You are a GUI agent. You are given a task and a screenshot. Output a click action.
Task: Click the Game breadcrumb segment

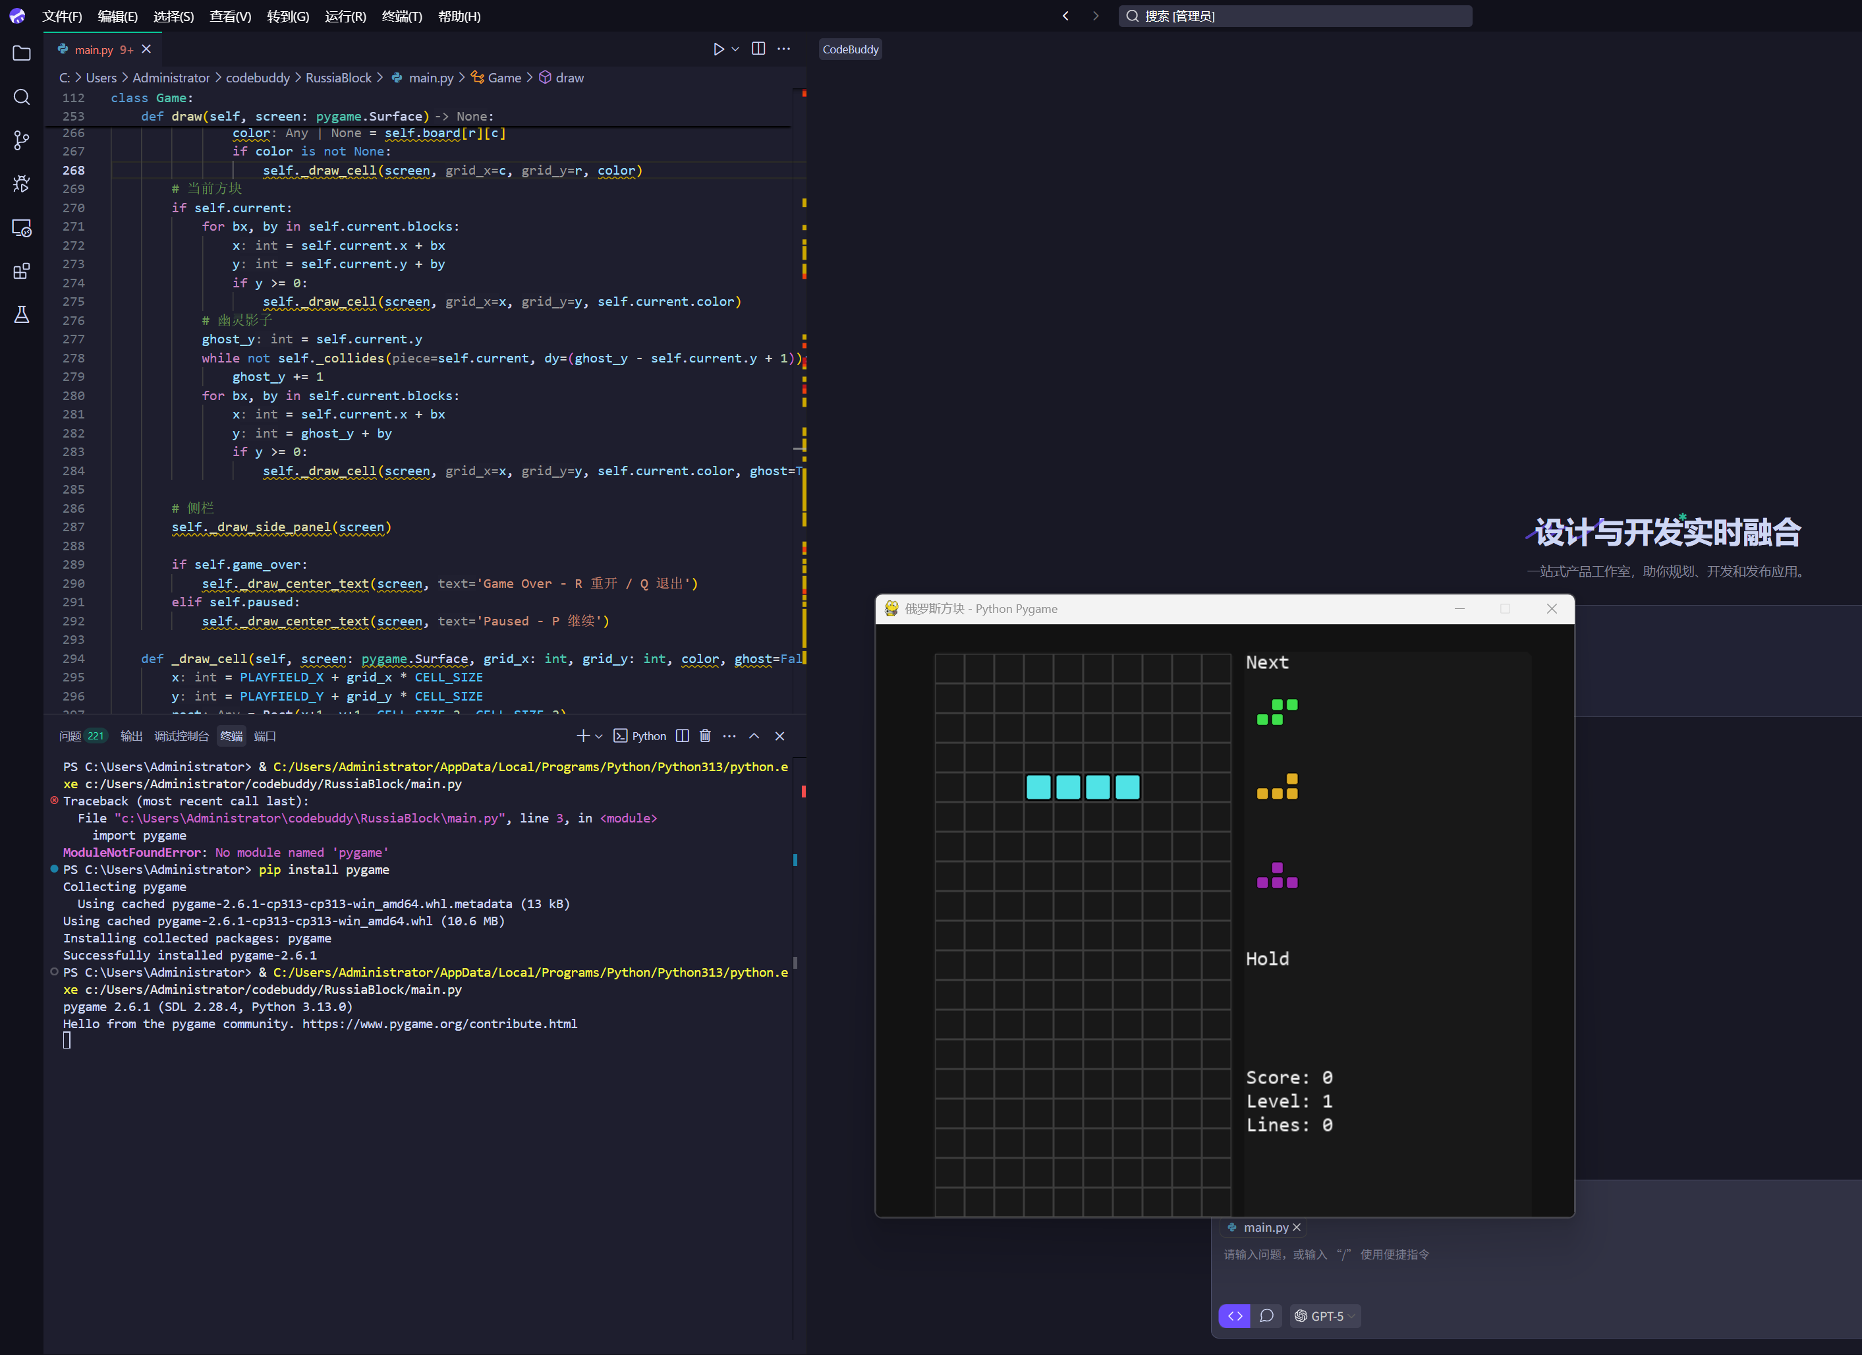pyautogui.click(x=504, y=78)
